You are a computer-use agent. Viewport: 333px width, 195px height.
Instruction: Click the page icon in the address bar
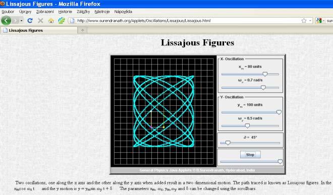coord(72,21)
